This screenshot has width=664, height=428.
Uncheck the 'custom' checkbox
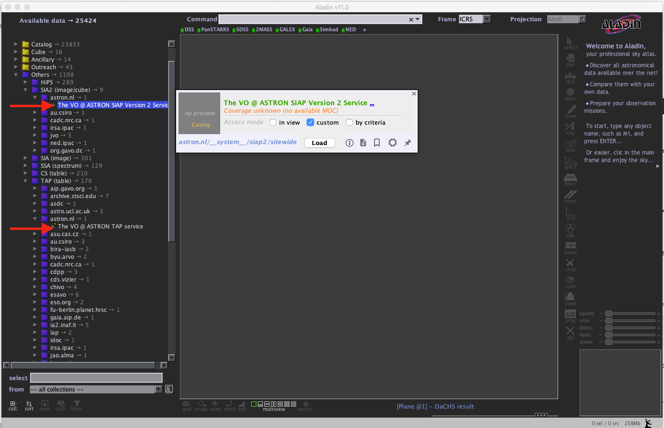click(x=310, y=122)
